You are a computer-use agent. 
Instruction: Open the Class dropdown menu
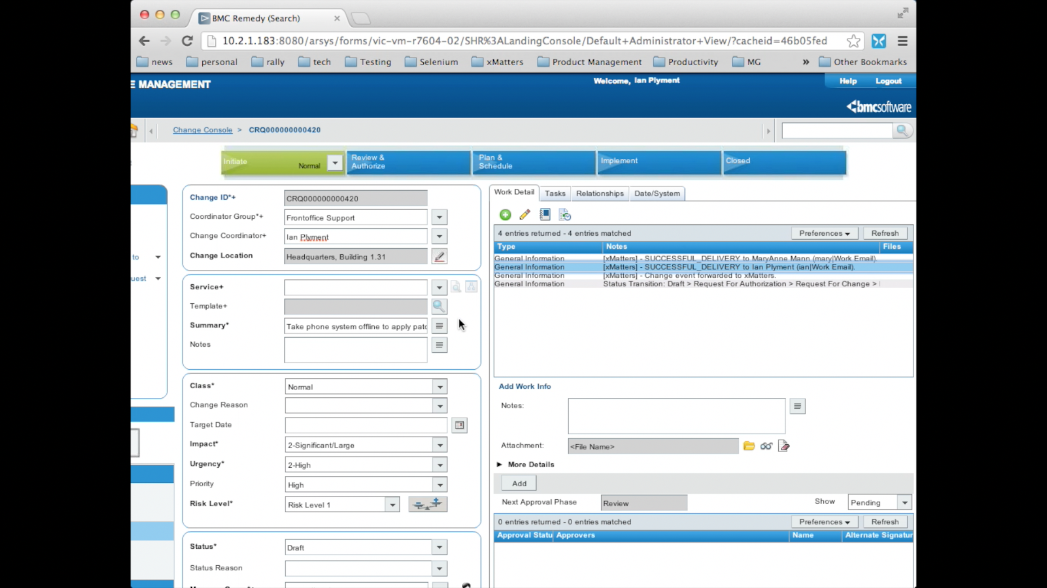click(440, 387)
